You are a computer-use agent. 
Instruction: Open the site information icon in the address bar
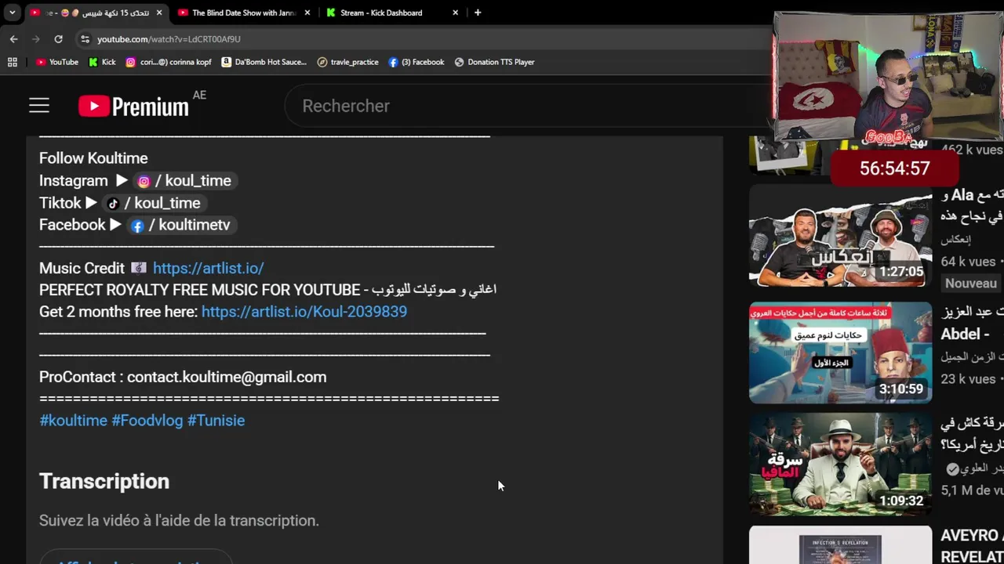(x=85, y=38)
